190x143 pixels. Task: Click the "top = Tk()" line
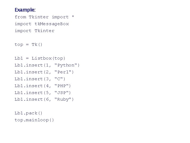tap(28, 44)
